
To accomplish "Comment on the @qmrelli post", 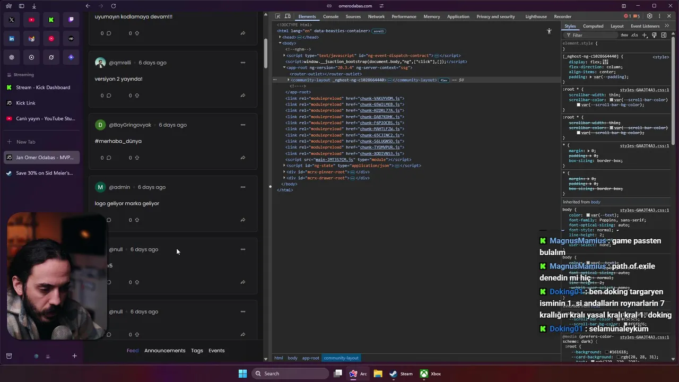I will coord(109,95).
